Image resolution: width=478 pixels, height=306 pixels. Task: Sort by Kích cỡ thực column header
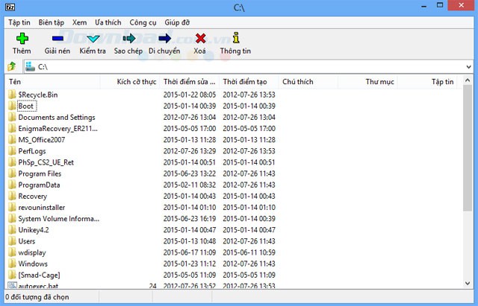(129, 82)
